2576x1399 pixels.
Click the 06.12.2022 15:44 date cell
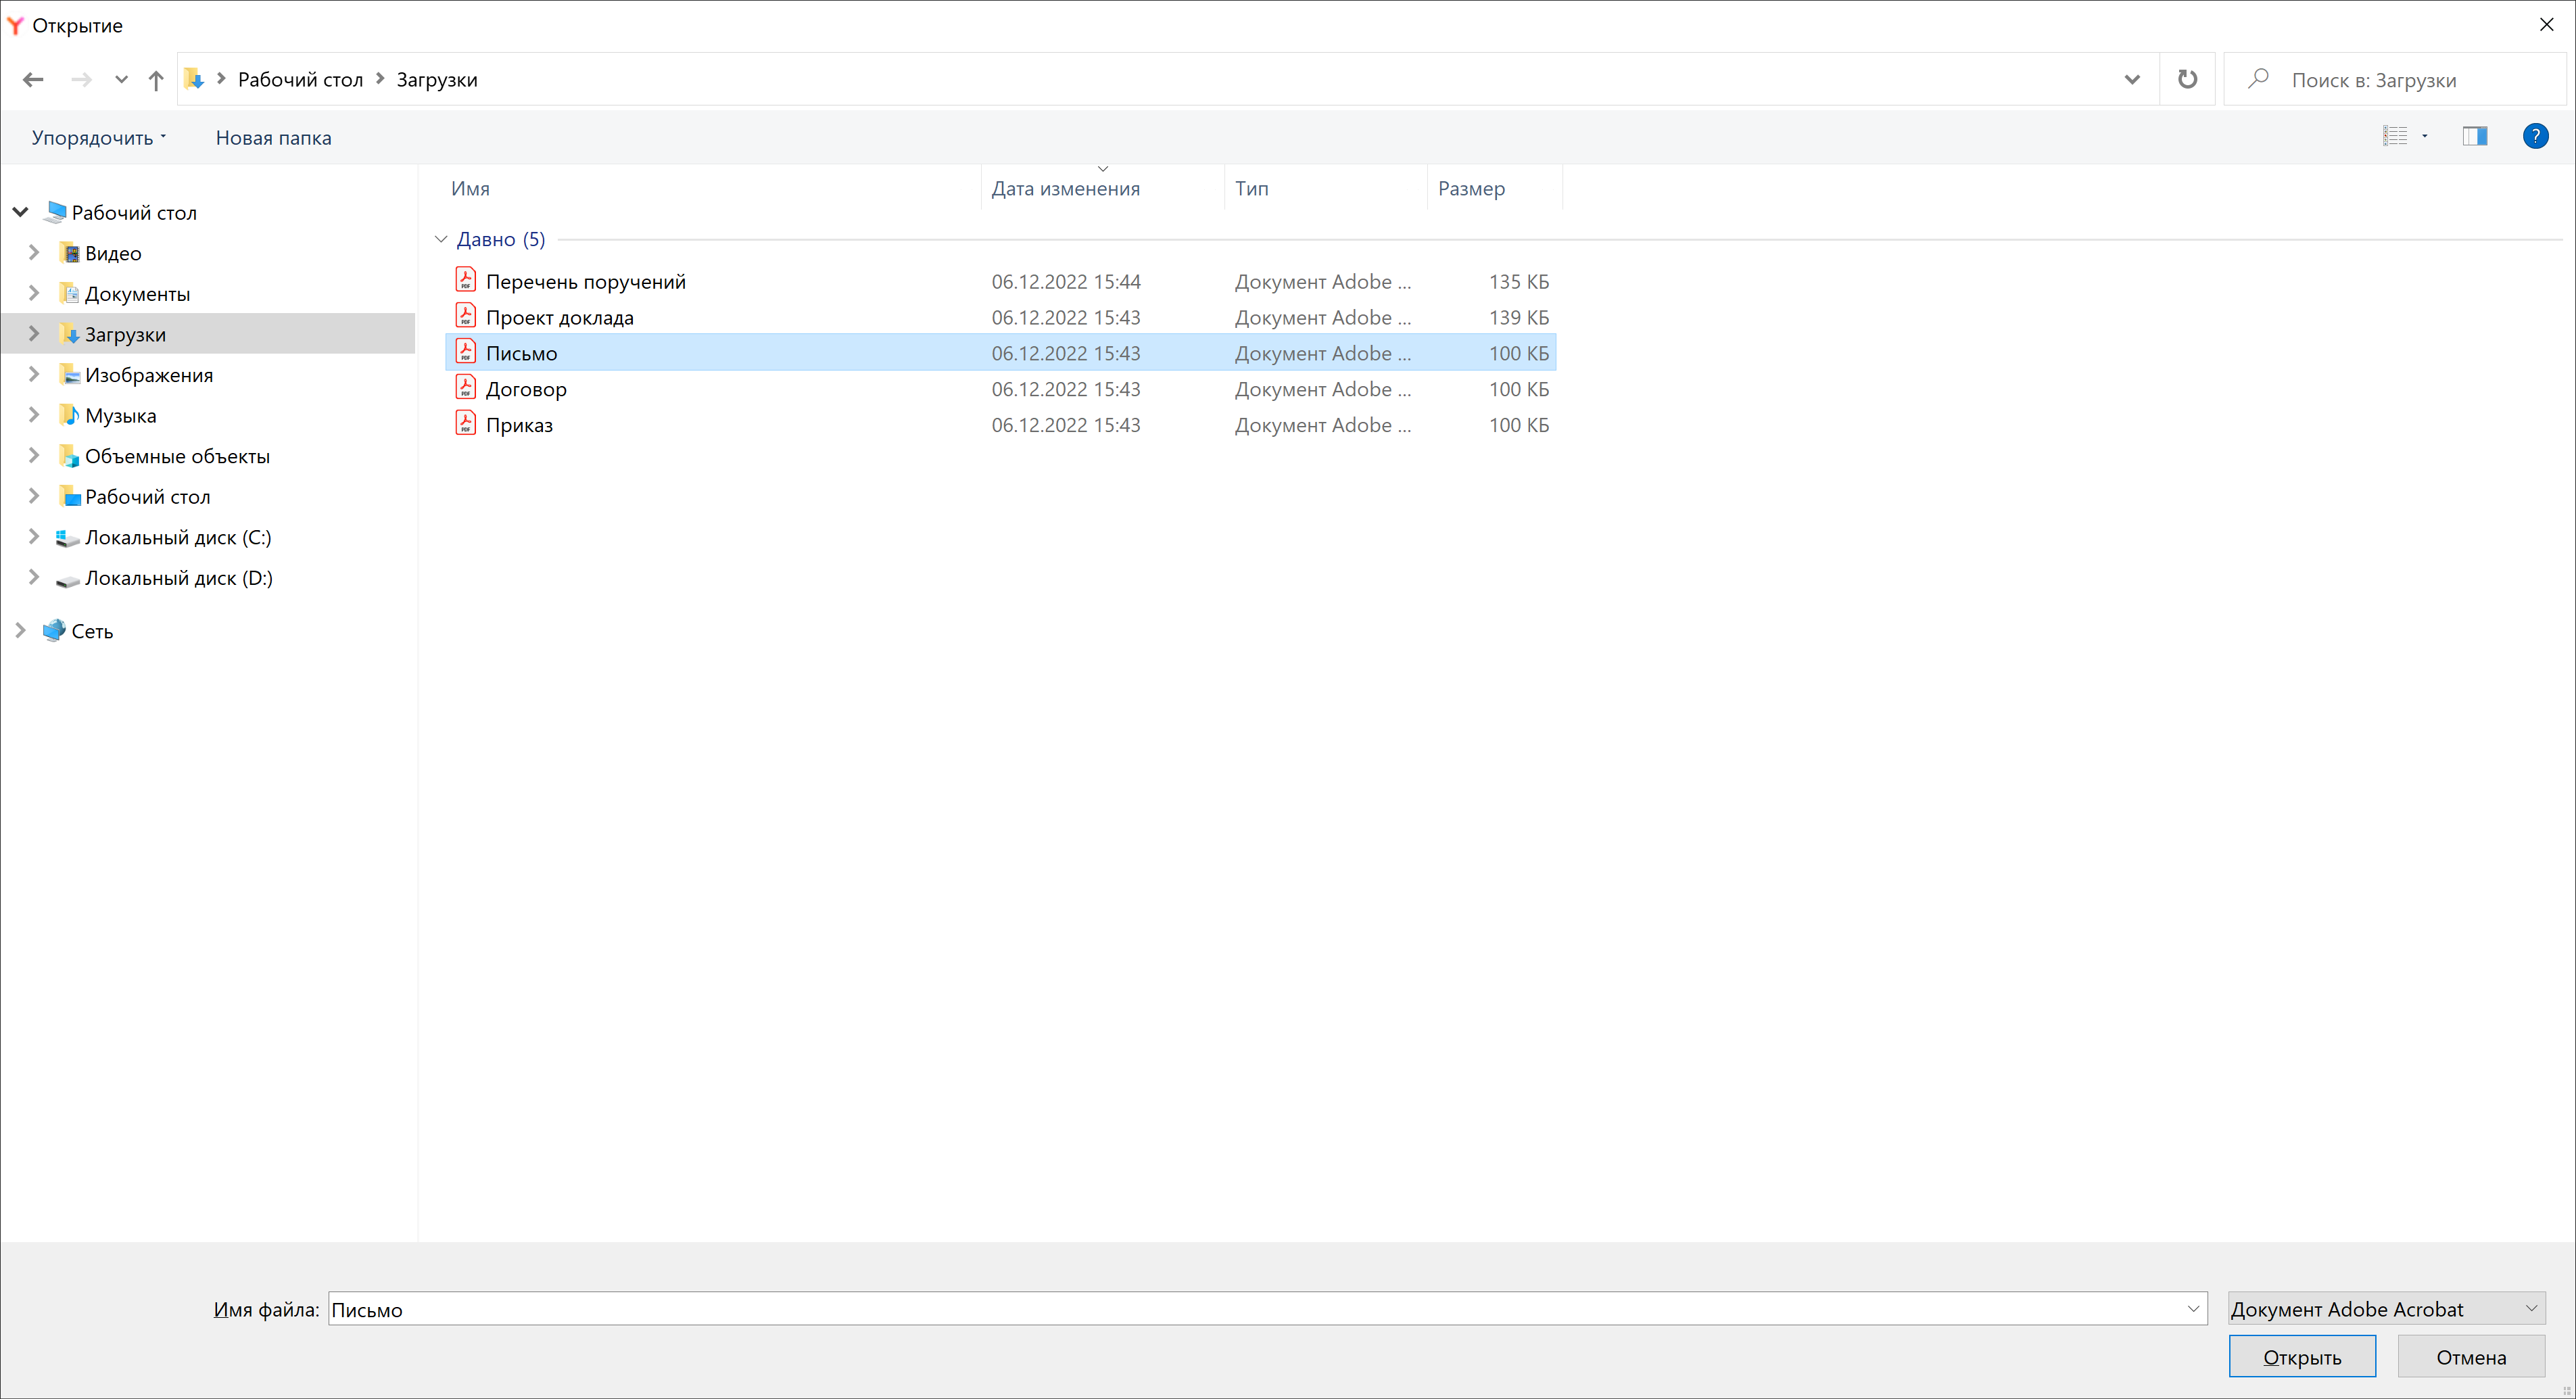[1066, 281]
